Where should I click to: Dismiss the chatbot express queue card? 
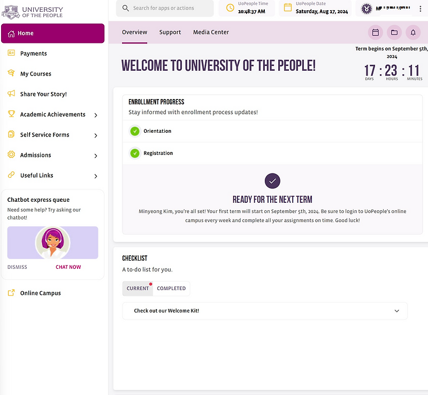click(x=17, y=267)
